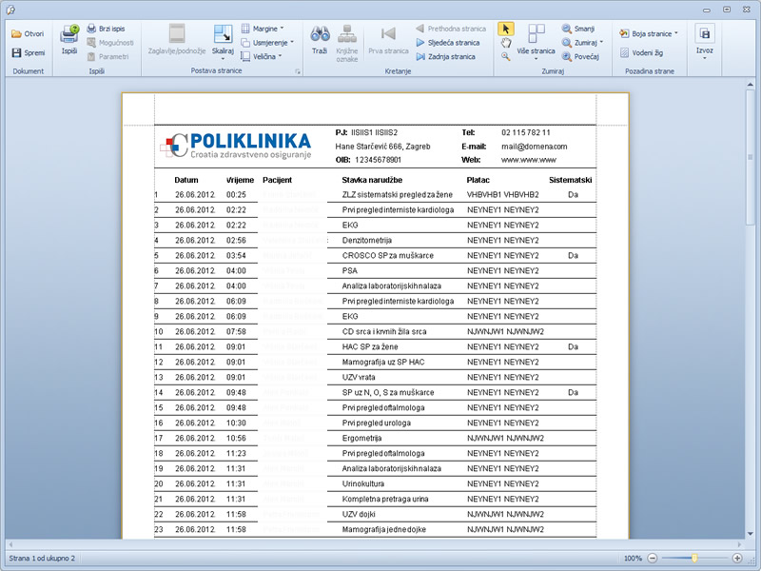
Task: Click the POLIKLINIKA logo in report header
Action: tap(235, 146)
